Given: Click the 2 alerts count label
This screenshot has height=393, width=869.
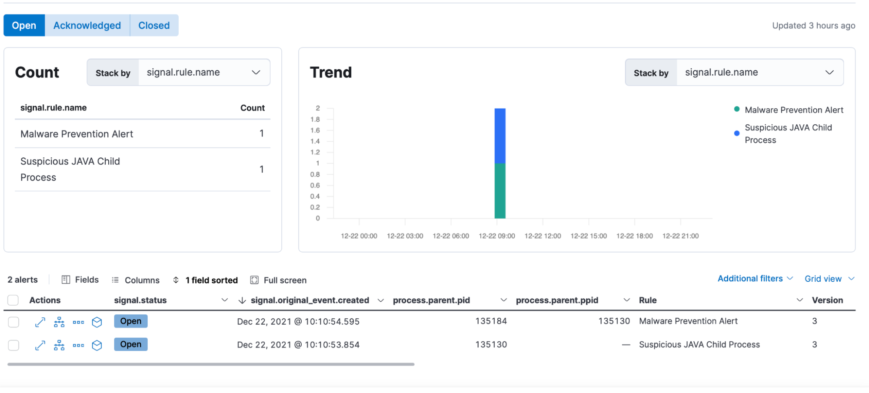Looking at the screenshot, I should (23, 280).
